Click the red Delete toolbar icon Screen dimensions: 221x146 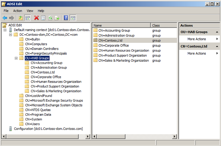(36, 18)
